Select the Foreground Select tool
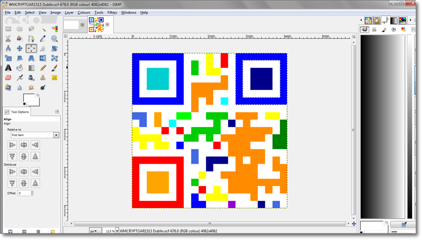Image resolution: width=422 pixels, height=240 pixels. click(x=20, y=39)
